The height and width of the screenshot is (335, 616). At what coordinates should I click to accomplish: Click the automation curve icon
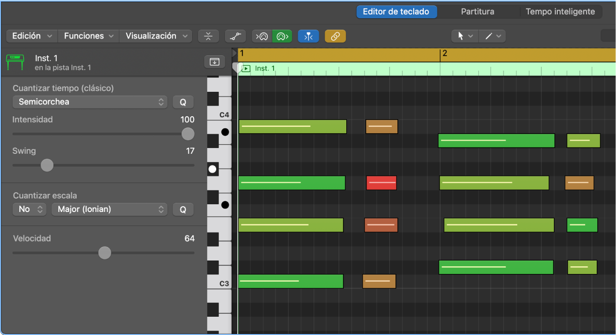point(236,36)
